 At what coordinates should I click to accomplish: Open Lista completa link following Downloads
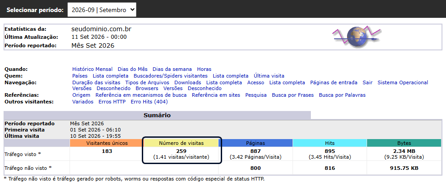(224, 83)
